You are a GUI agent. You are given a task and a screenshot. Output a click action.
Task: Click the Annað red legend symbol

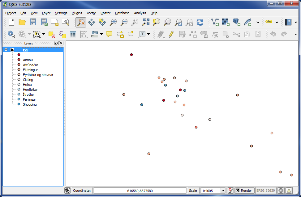[19, 60]
